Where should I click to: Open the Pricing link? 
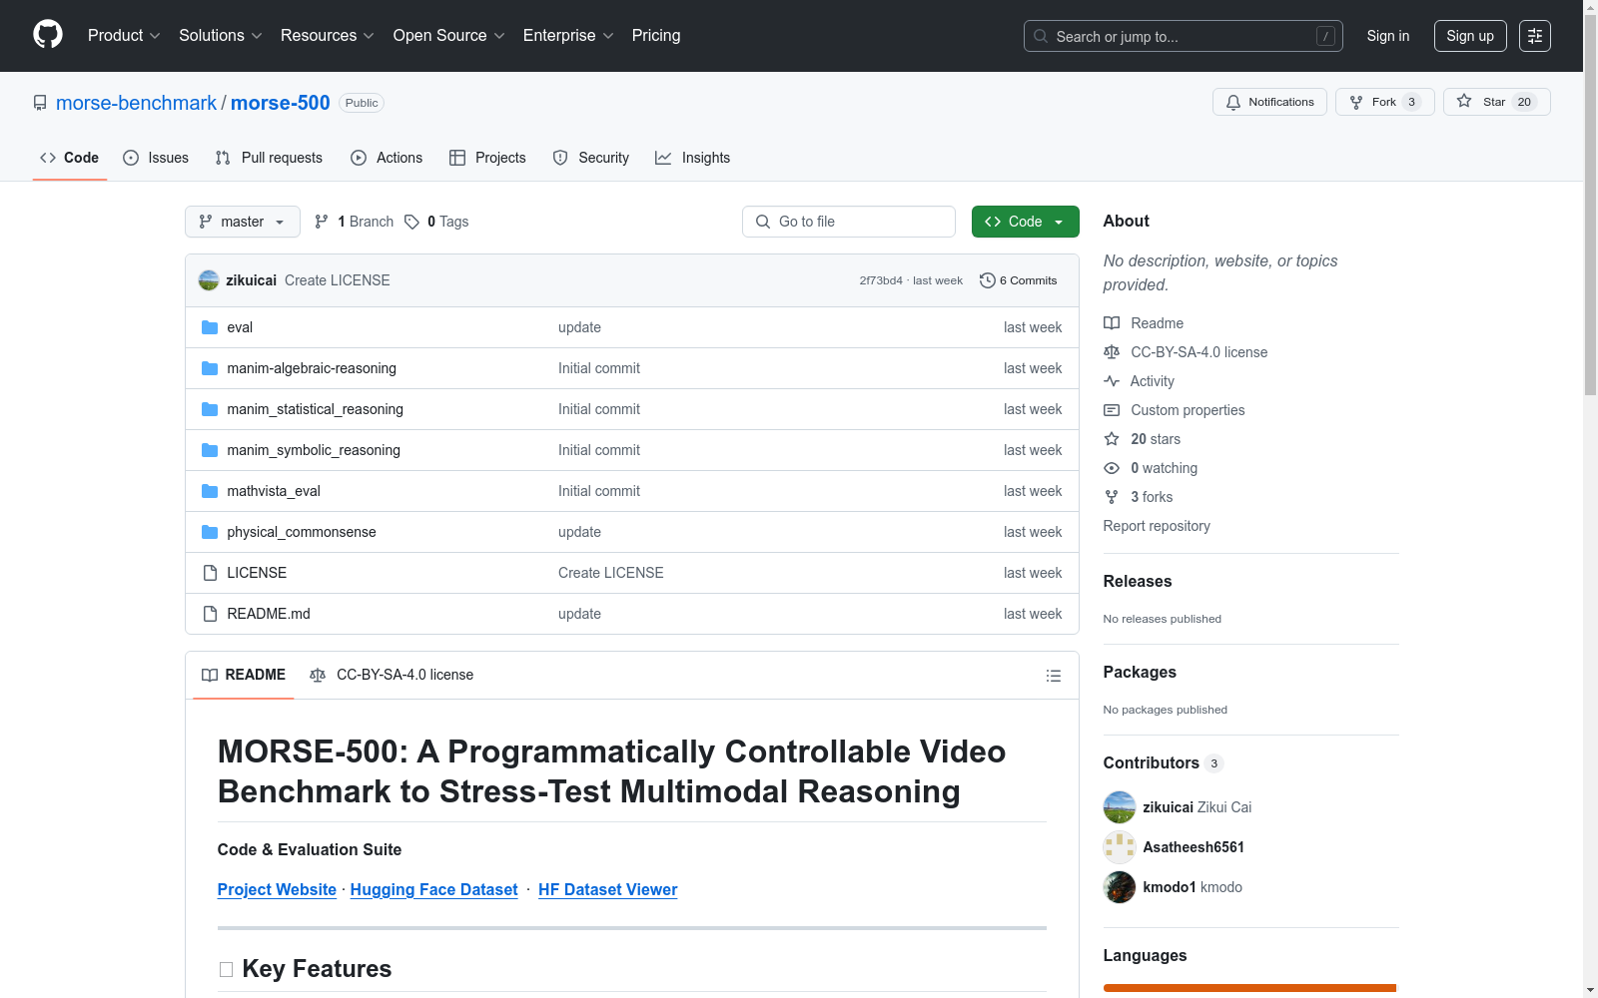pyautogui.click(x=656, y=36)
